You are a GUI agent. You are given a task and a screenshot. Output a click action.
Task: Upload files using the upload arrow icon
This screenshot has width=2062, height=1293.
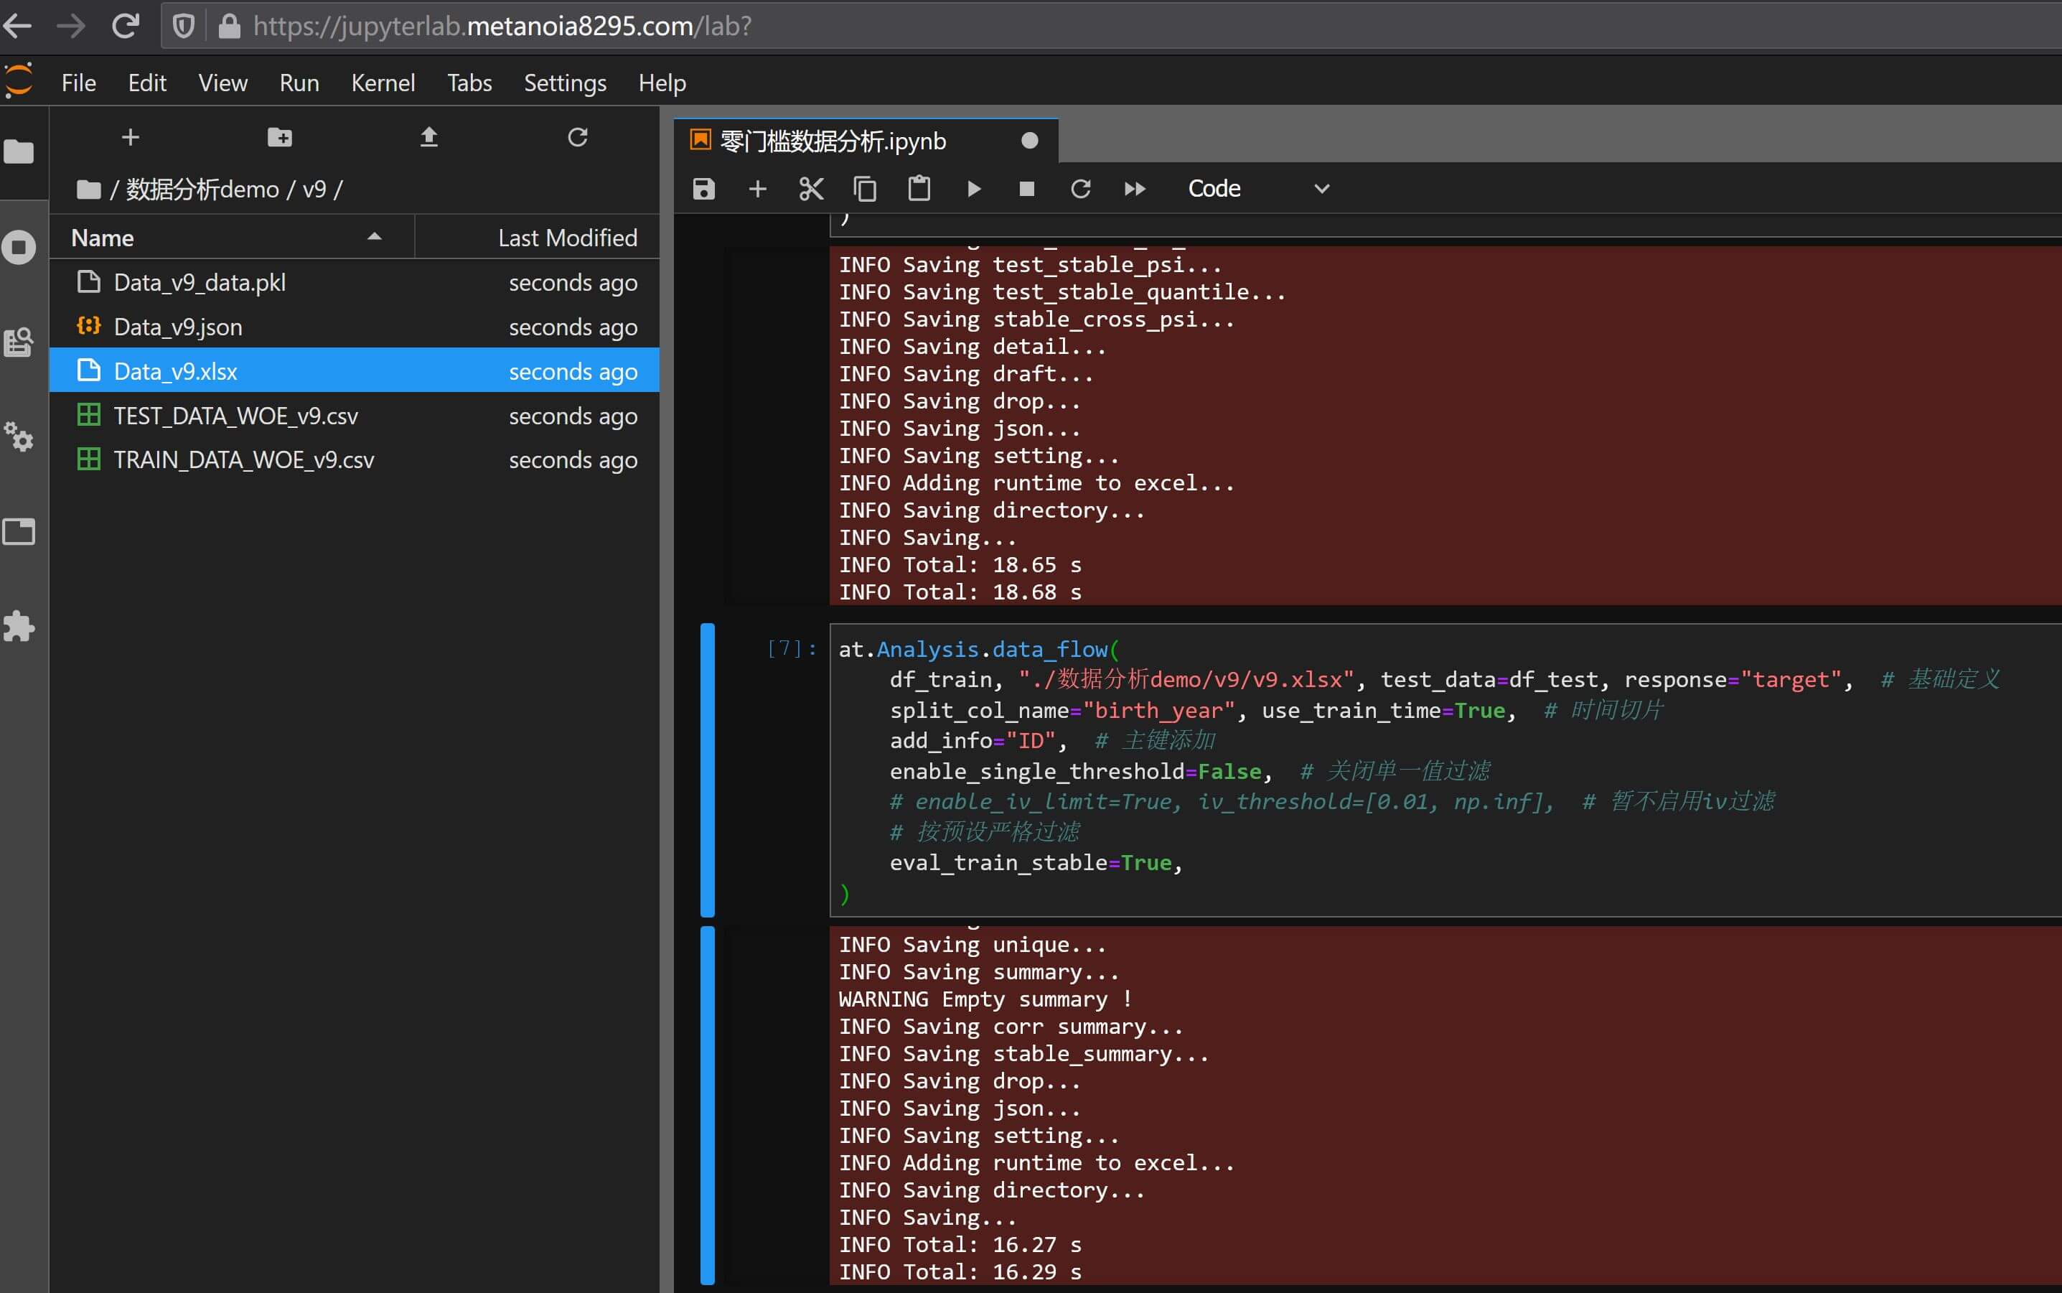(428, 137)
